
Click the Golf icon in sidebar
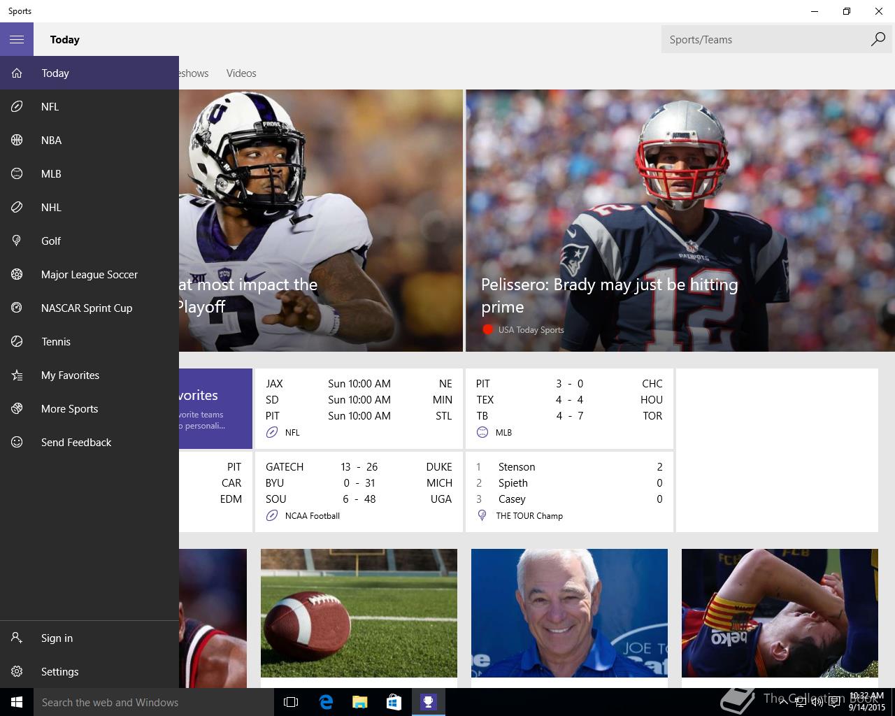[x=17, y=241]
